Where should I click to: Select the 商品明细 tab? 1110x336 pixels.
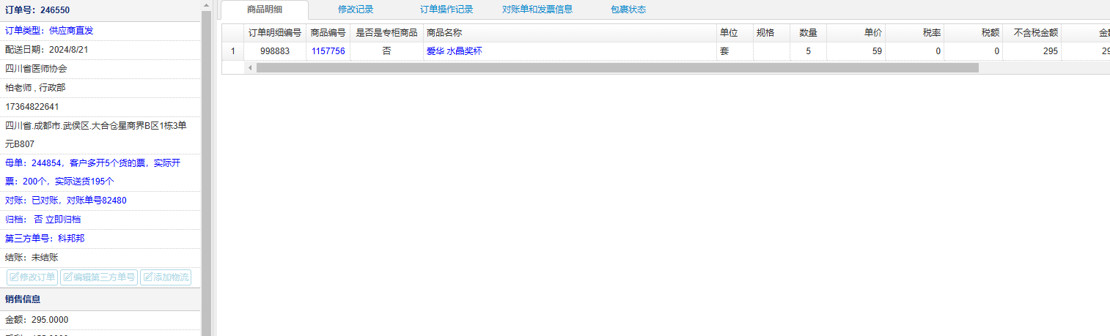click(265, 10)
